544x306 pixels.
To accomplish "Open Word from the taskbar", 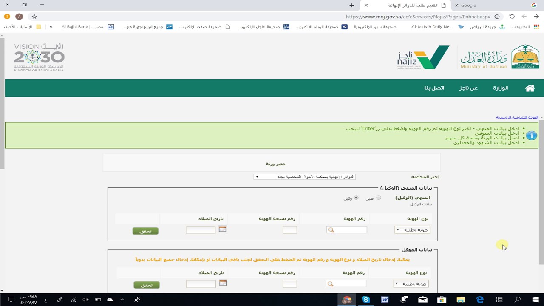I will pyautogui.click(x=385, y=300).
